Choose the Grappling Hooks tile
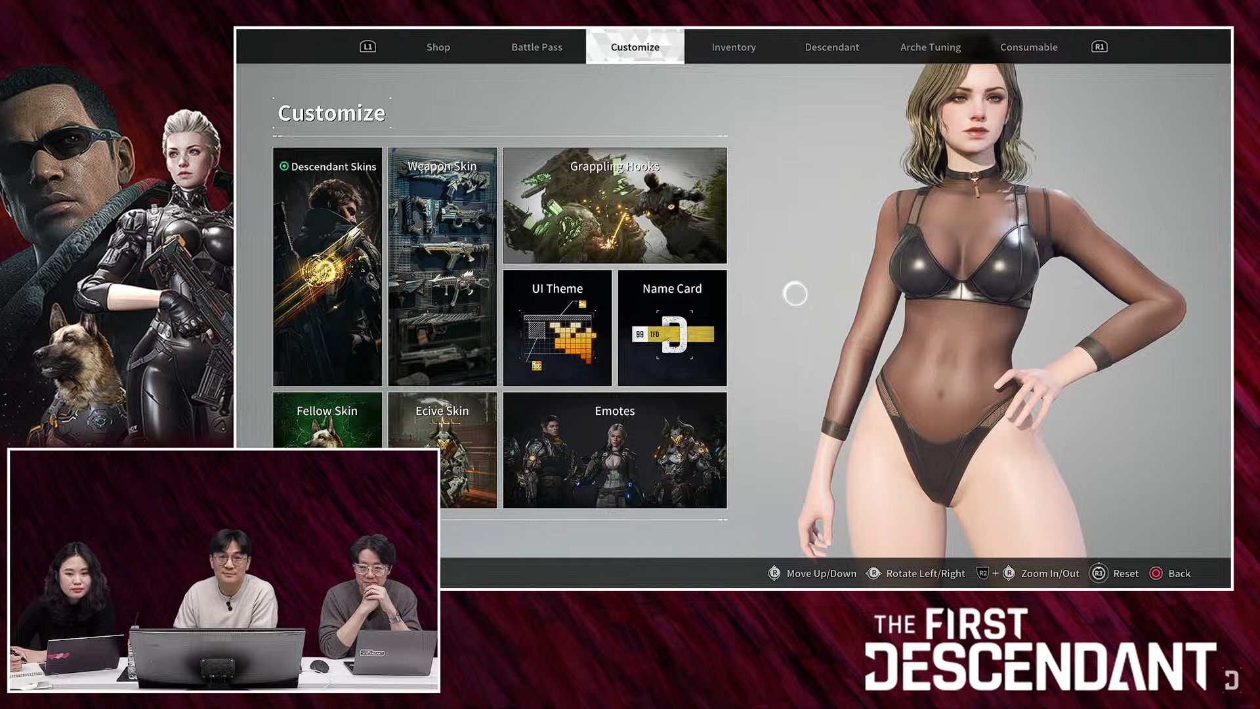Image resolution: width=1260 pixels, height=709 pixels. pos(614,205)
